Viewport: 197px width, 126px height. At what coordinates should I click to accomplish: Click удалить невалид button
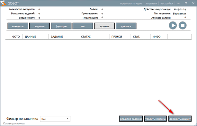pyautogui.click(x=156, y=119)
